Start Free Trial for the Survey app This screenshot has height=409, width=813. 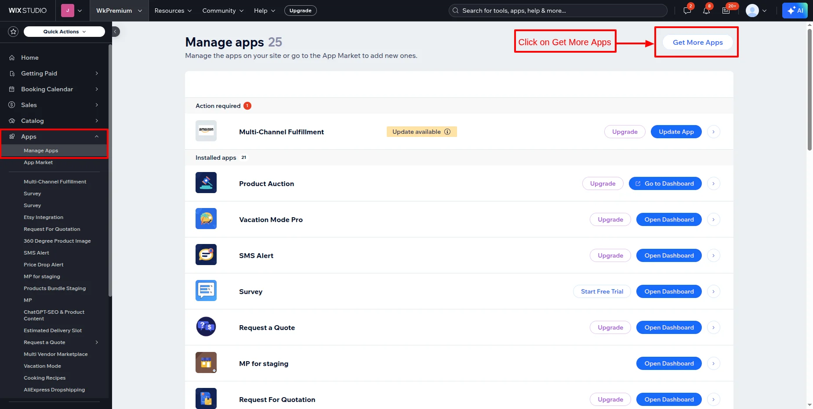(602, 291)
